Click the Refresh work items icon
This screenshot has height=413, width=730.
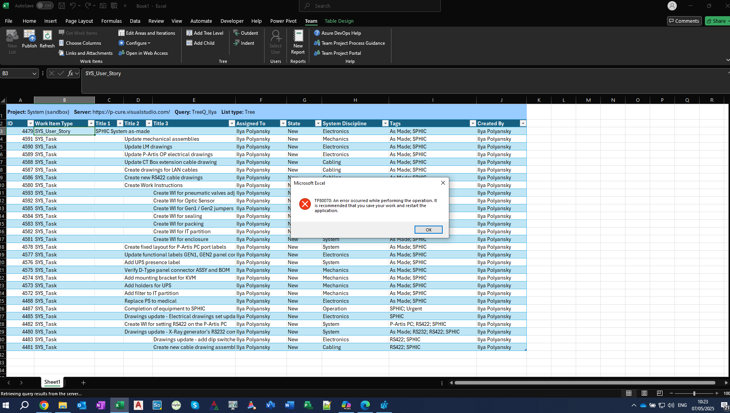pos(47,39)
